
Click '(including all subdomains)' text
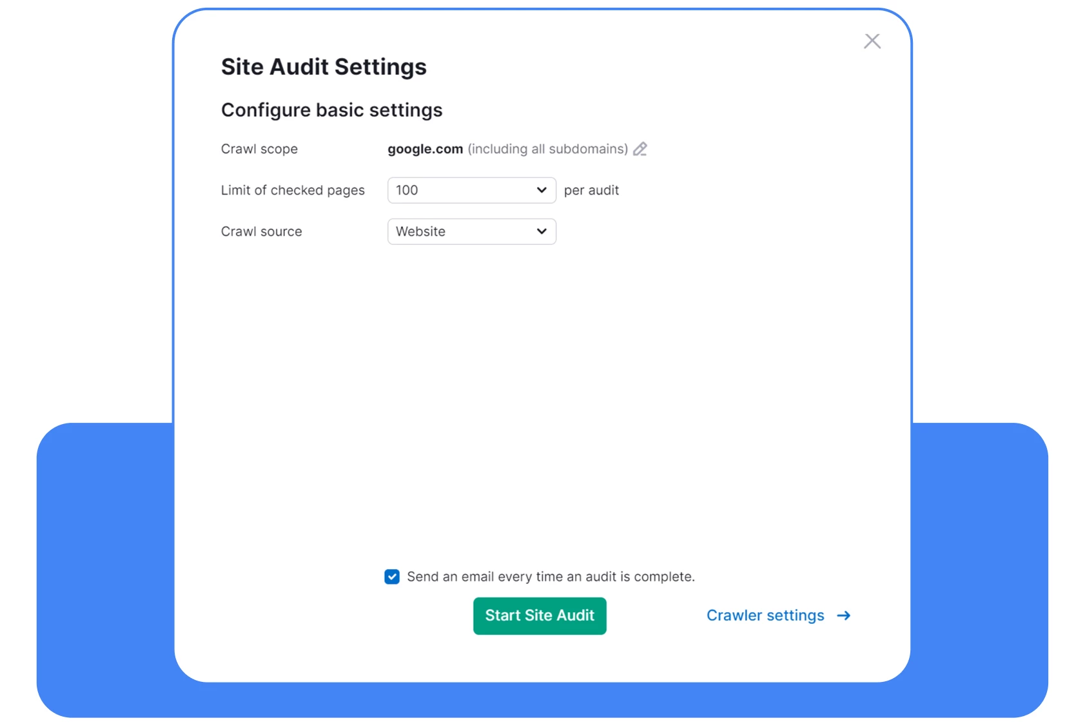tap(548, 149)
